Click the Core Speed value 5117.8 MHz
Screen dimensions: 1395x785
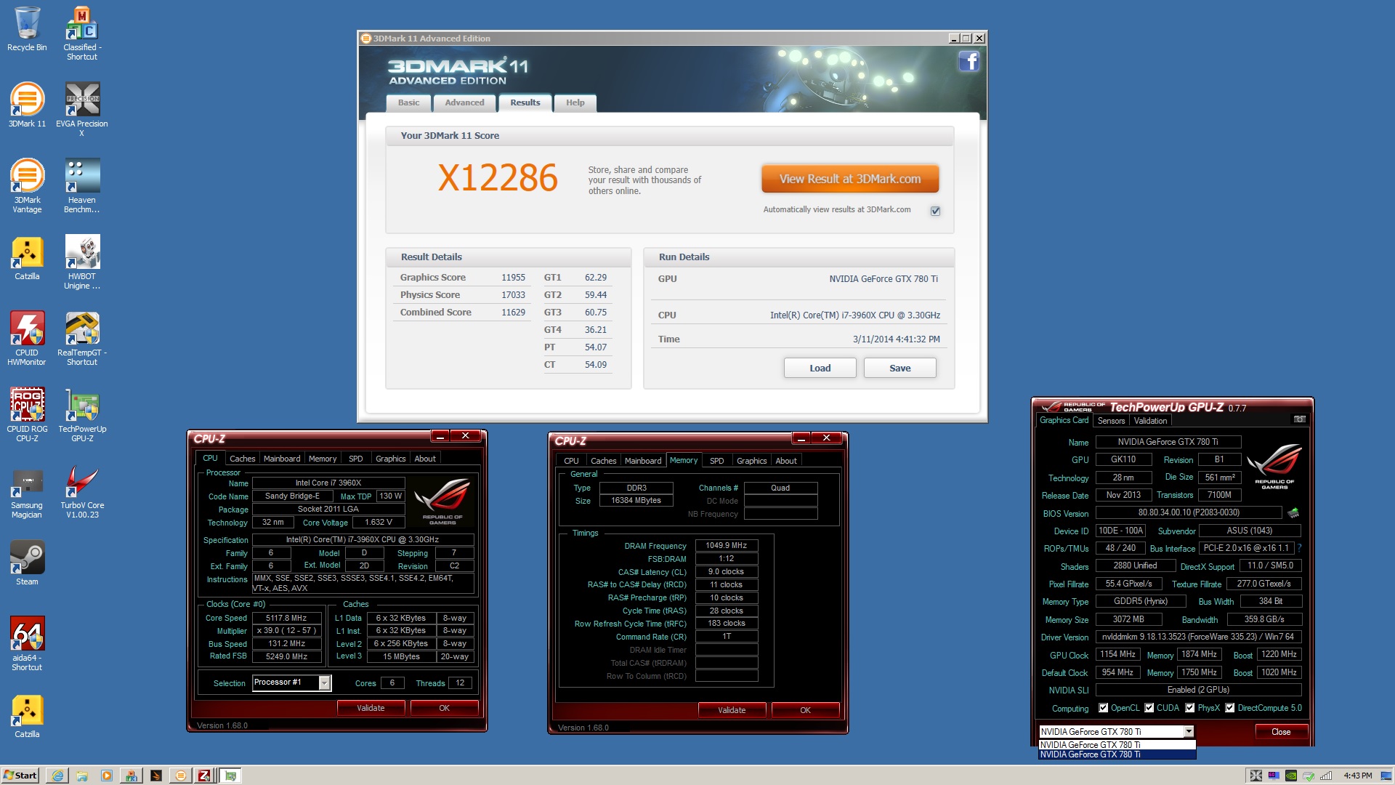pos(286,618)
